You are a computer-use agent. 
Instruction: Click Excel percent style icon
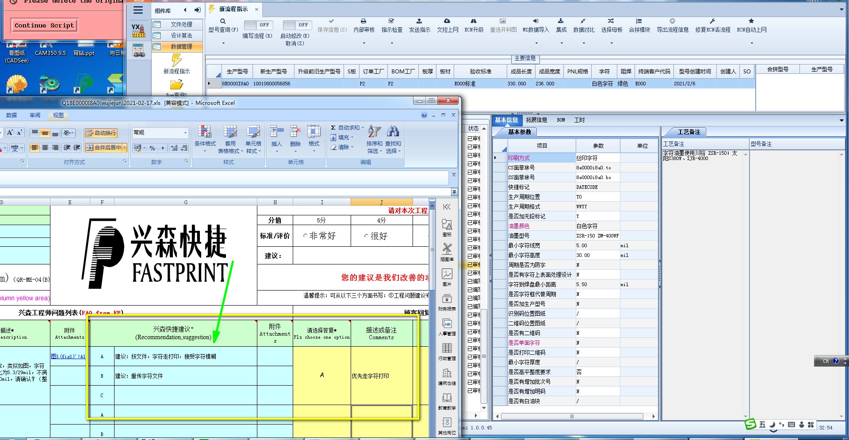click(x=152, y=148)
